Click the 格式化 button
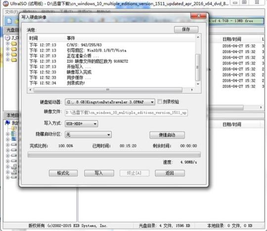 pos(63,173)
